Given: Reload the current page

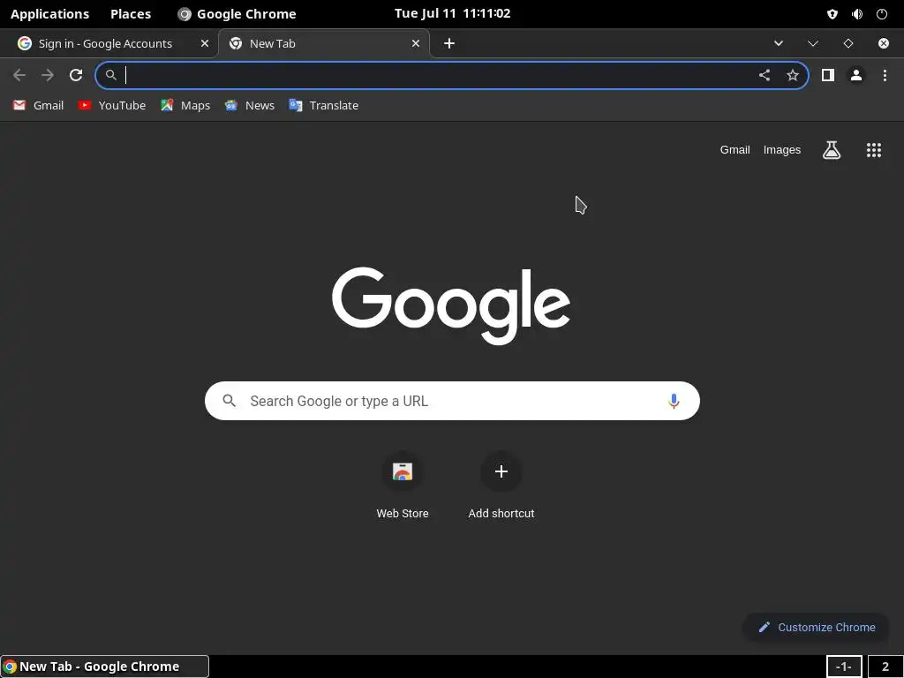Looking at the screenshot, I should [x=76, y=75].
